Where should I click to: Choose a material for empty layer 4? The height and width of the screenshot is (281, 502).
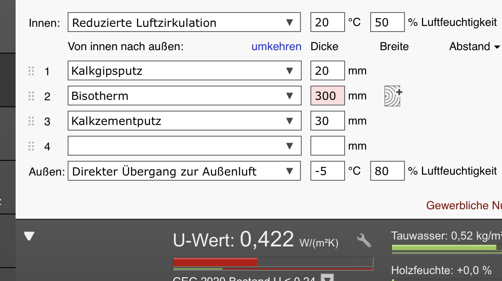point(184,147)
